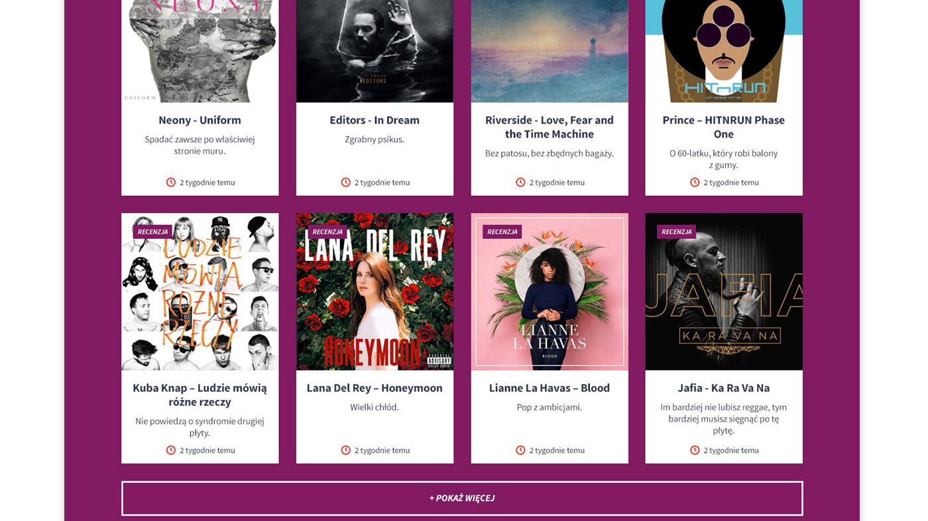Click clock icon under Neony - Uniform
The width and height of the screenshot is (928, 521).
tap(171, 182)
